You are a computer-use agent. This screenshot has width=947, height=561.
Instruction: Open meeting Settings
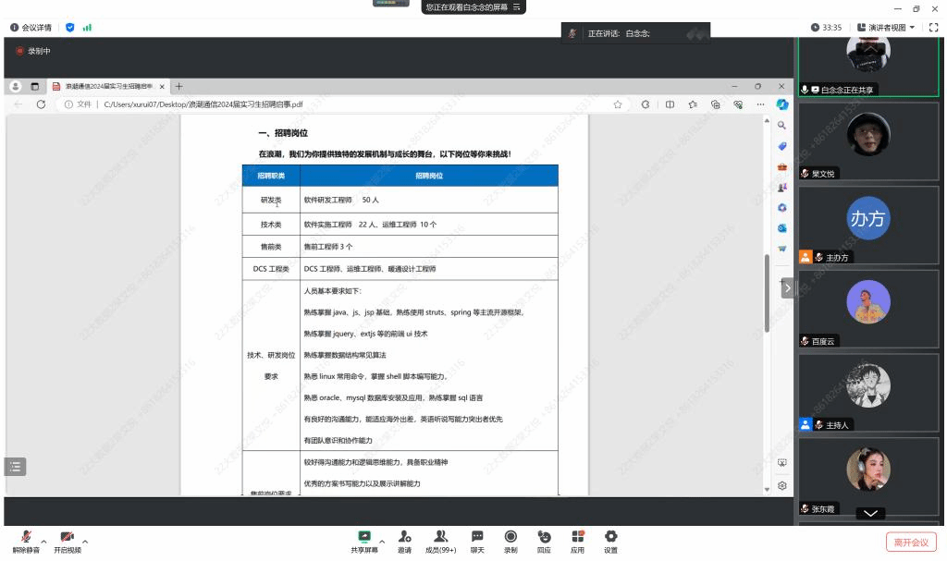(x=610, y=542)
